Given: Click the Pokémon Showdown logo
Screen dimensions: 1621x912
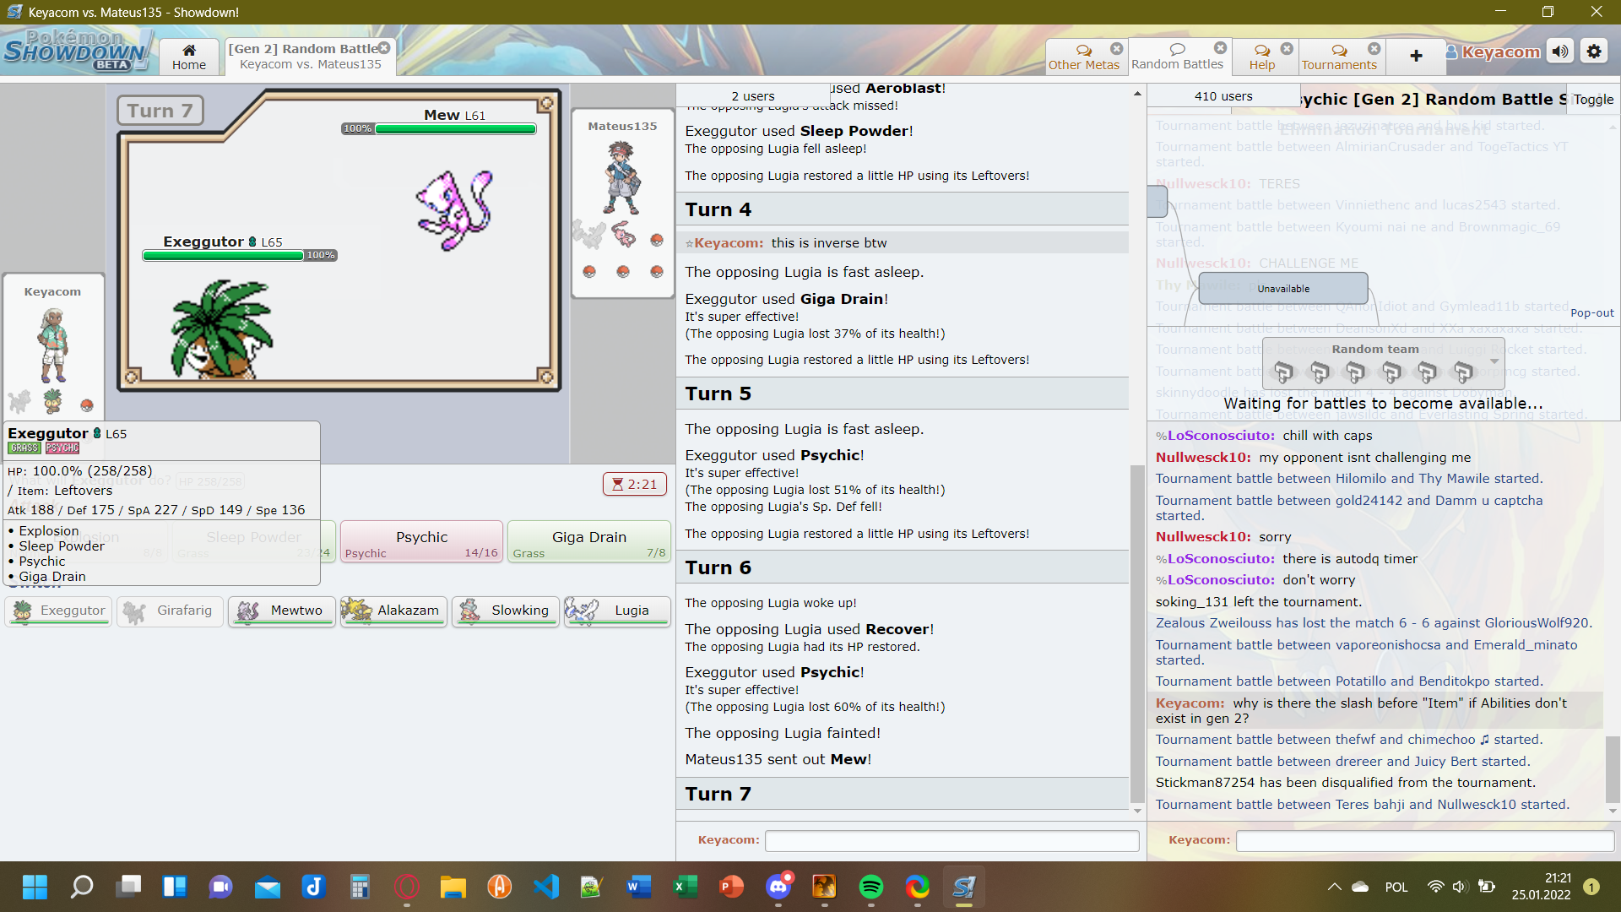Looking at the screenshot, I should tap(78, 51).
